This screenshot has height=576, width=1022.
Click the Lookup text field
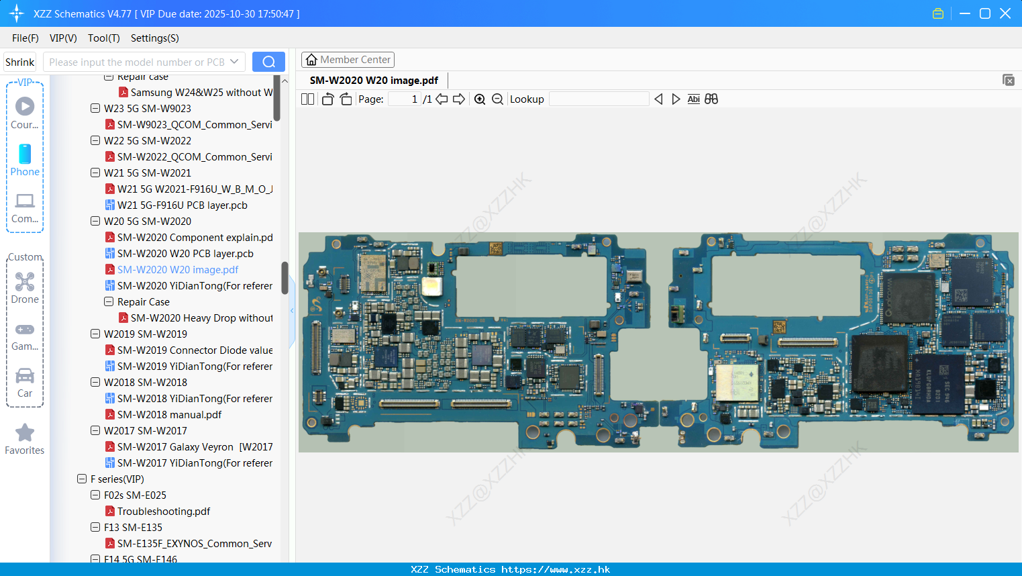[x=599, y=99]
